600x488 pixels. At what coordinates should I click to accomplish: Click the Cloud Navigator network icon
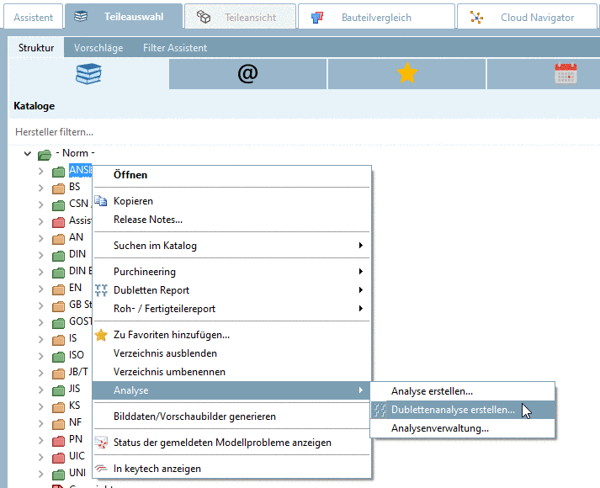(476, 17)
